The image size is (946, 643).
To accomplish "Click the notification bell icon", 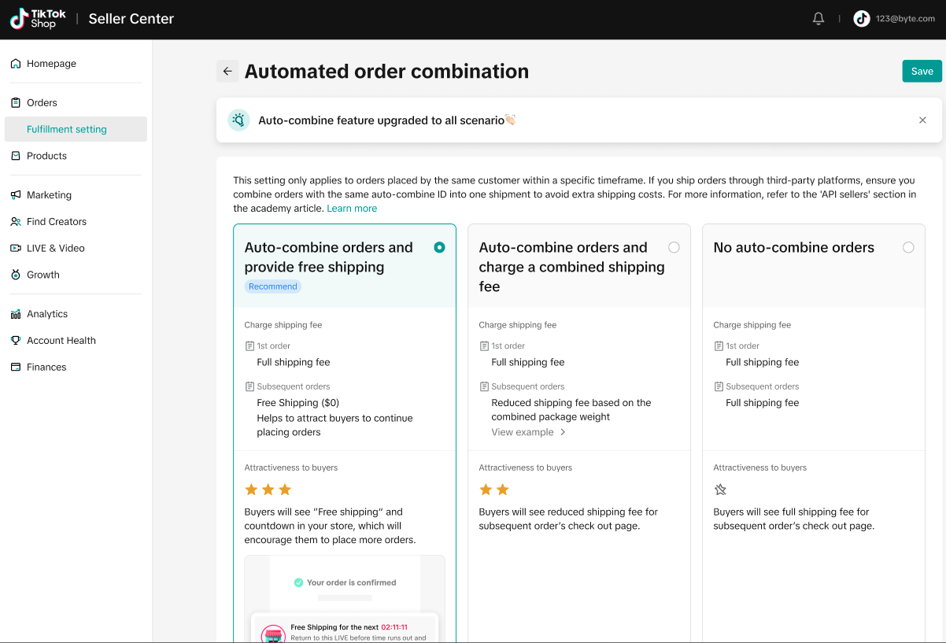I will pyautogui.click(x=819, y=19).
